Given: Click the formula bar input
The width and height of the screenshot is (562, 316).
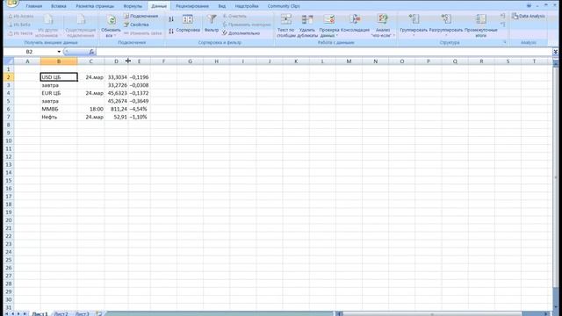Looking at the screenshot, I should pos(324,52).
